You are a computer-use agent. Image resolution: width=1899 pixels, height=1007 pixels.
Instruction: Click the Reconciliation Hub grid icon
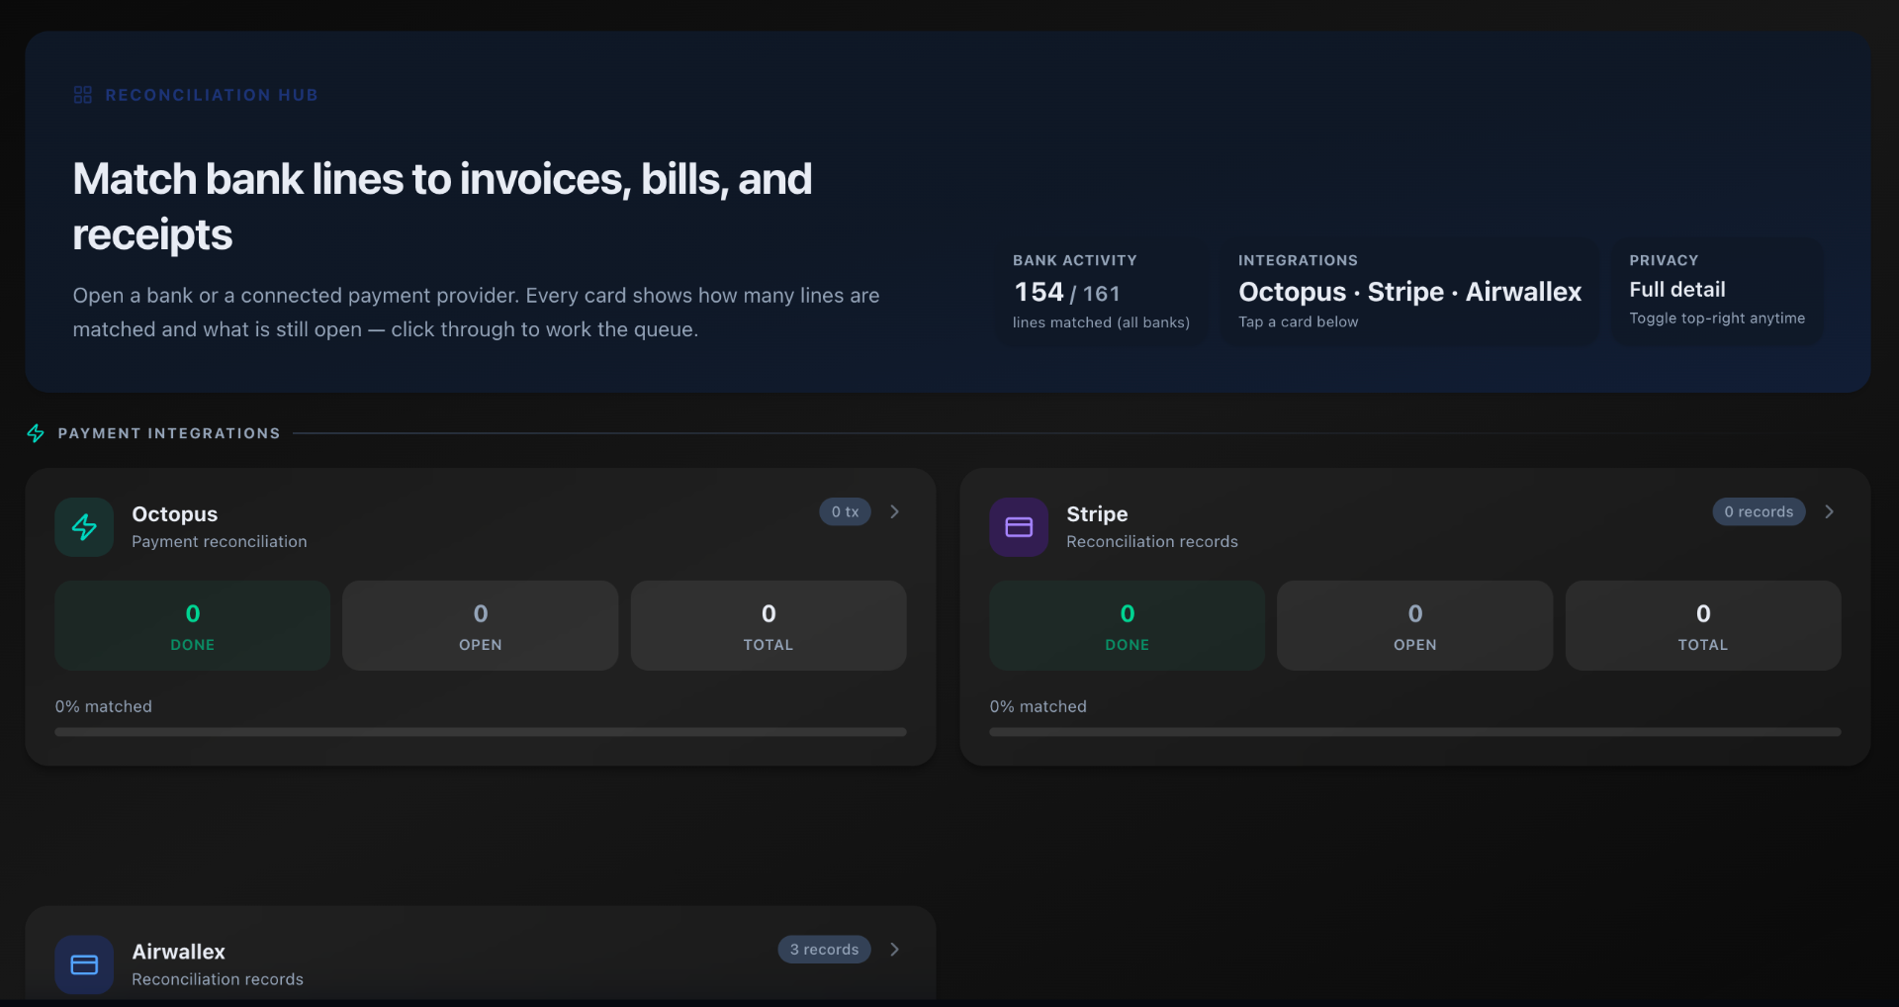83,95
